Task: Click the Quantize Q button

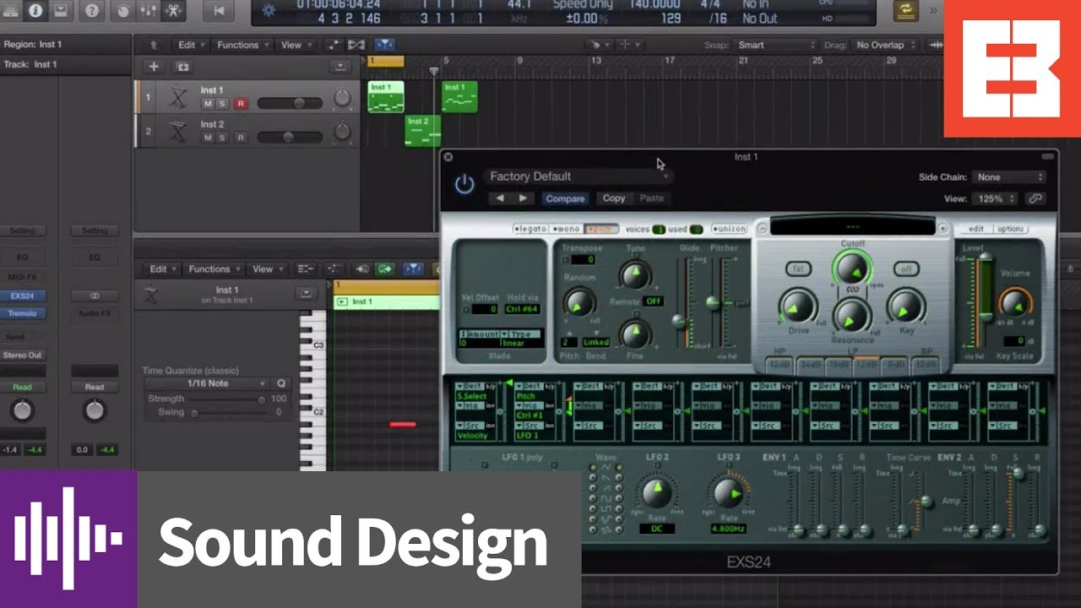Action: tap(281, 383)
